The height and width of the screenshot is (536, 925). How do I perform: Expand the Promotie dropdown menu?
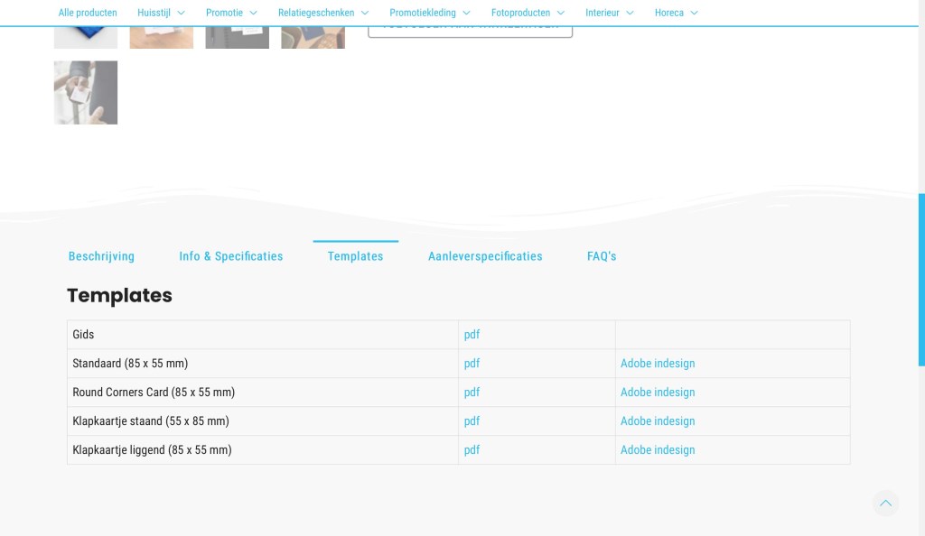231,13
